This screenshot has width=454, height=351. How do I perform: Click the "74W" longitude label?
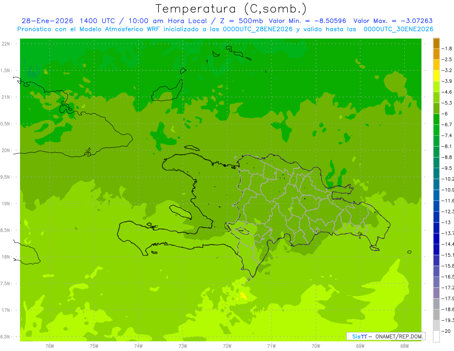coord(138,346)
